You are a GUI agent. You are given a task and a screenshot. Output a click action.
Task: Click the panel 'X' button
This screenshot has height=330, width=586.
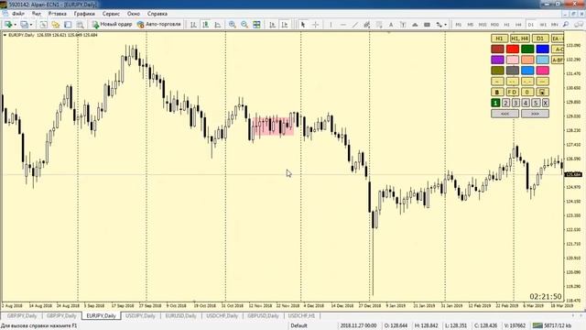[x=546, y=103]
